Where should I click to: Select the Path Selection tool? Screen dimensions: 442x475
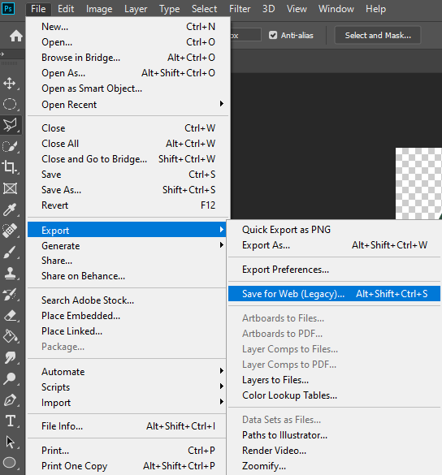10,442
